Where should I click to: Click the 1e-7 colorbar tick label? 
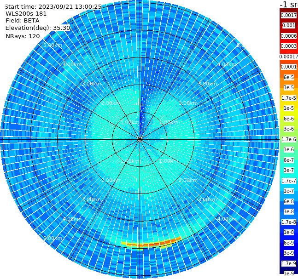289,191
